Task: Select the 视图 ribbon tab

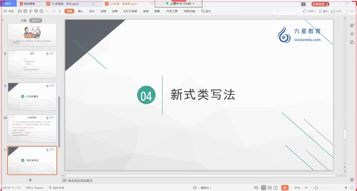Action: tap(157, 11)
